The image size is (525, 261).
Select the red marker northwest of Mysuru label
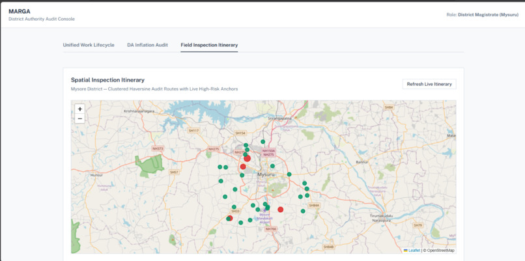(243, 167)
